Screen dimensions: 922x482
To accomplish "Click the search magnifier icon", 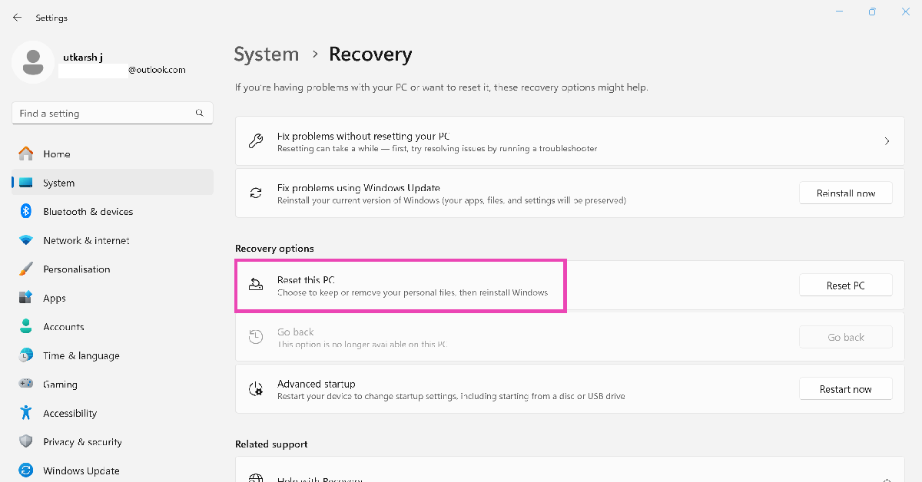I will 200,113.
